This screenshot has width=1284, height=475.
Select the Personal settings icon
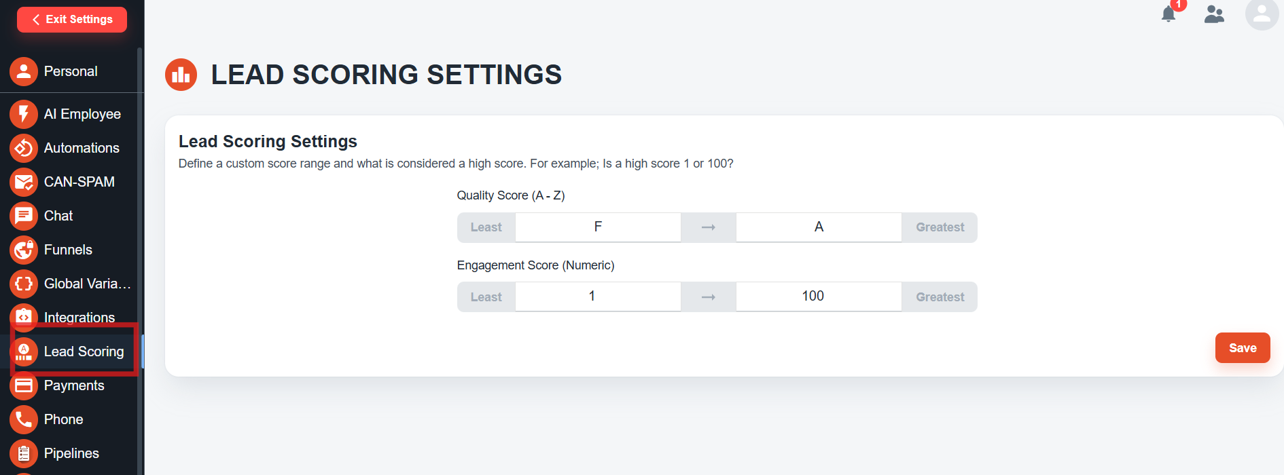pos(23,71)
